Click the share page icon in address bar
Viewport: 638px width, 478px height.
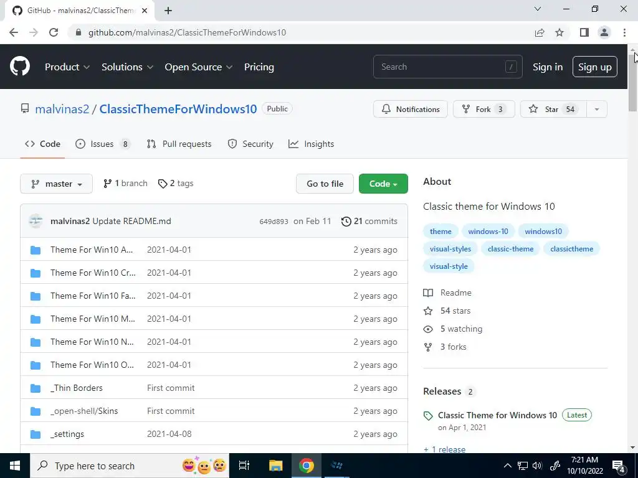tap(540, 32)
